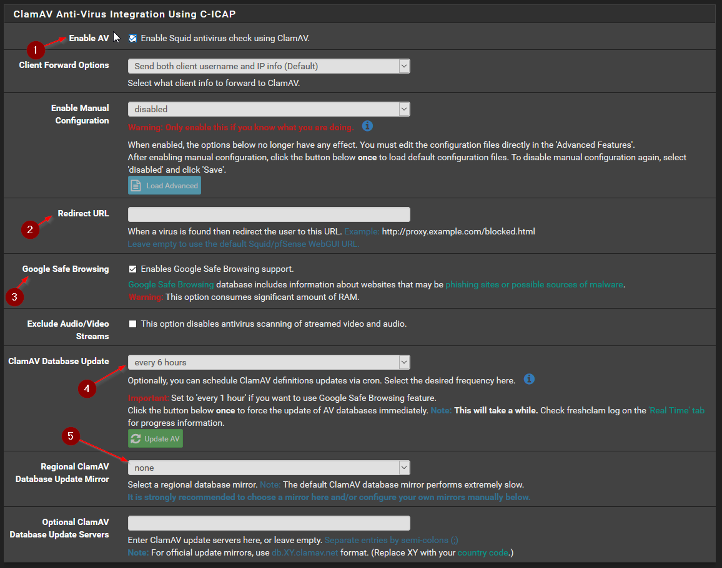Click the Exclude Audio/Video Streams label

point(68,330)
